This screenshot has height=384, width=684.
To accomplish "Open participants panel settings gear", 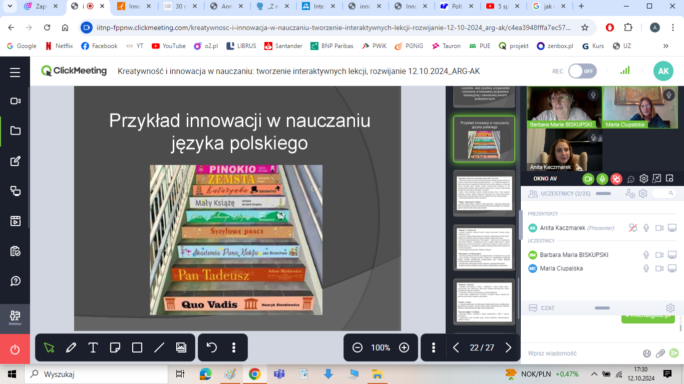I will click(643, 193).
